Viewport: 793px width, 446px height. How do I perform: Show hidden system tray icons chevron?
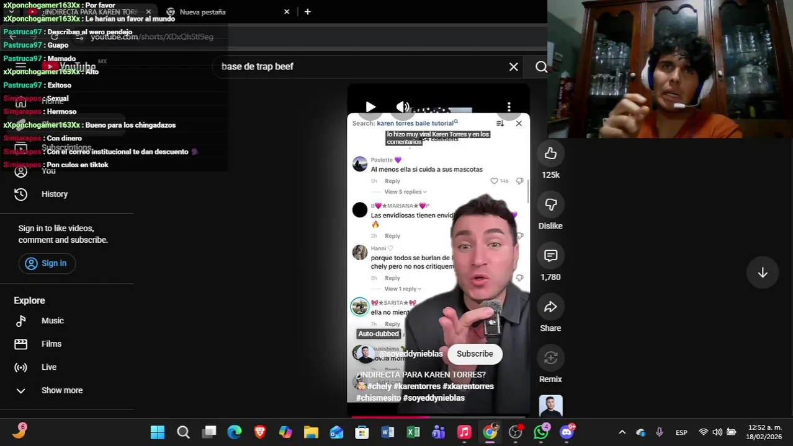(622, 432)
